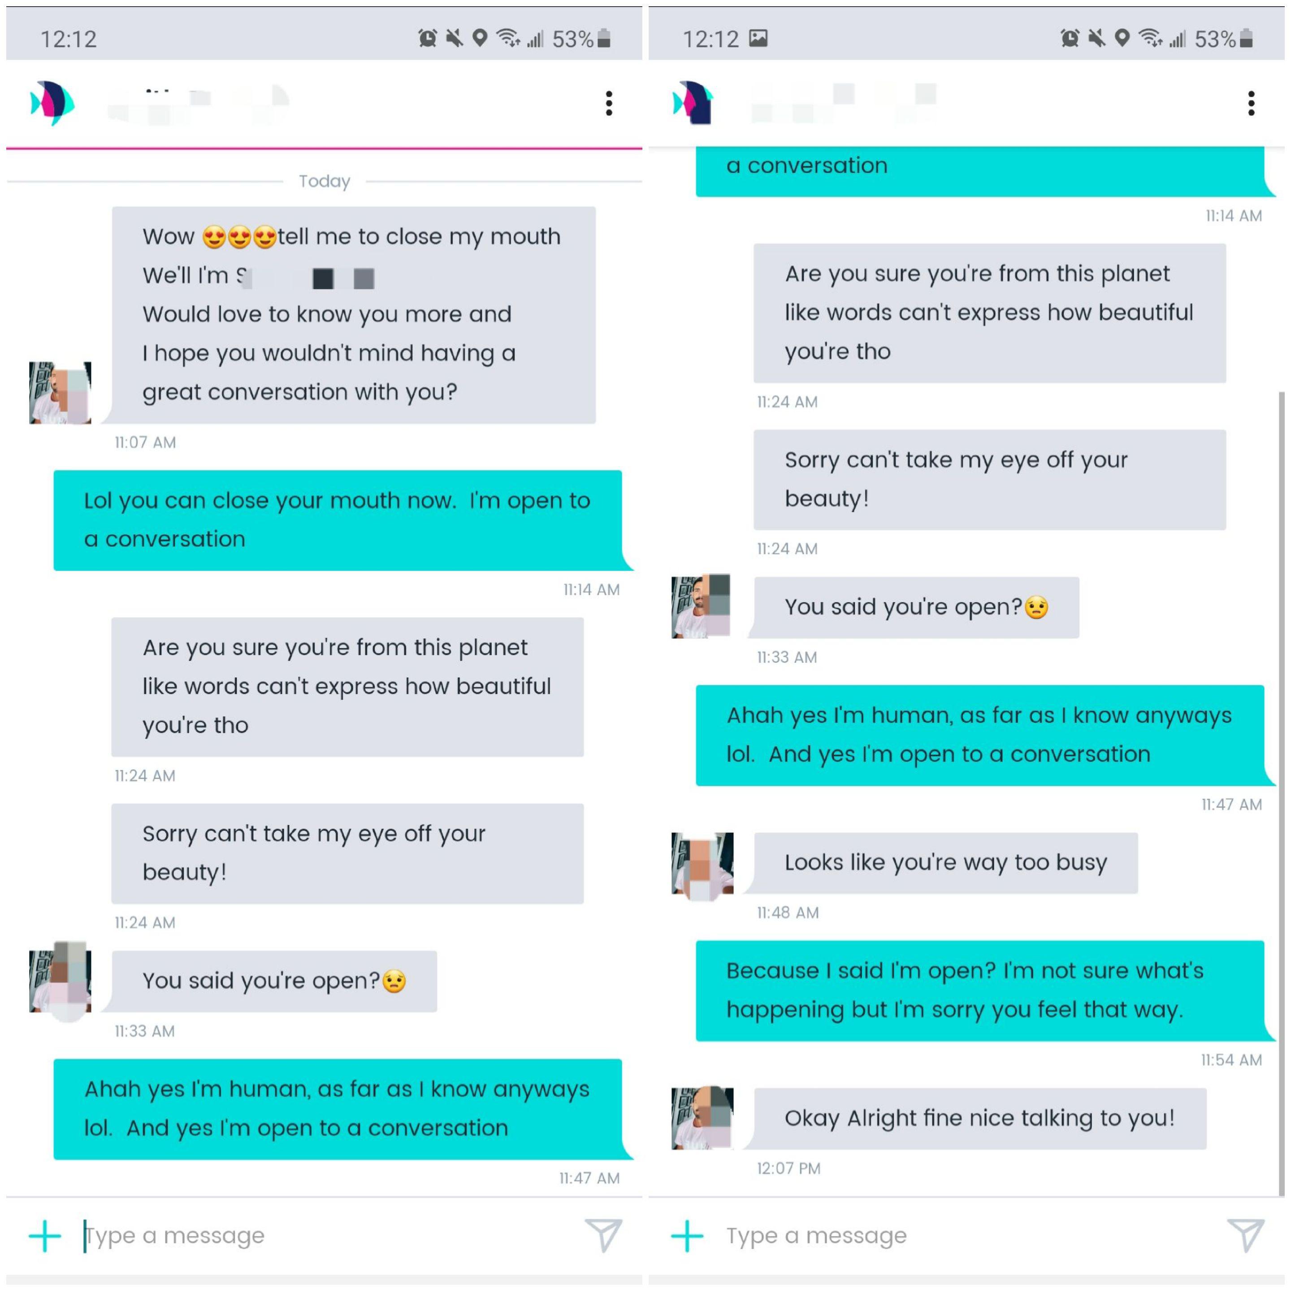Tap the 'Sorry can't take my eye' bubble in left chat
The width and height of the screenshot is (1291, 1291).
point(347,853)
